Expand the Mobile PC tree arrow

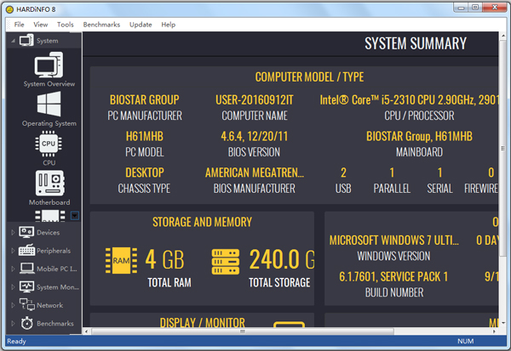13,269
